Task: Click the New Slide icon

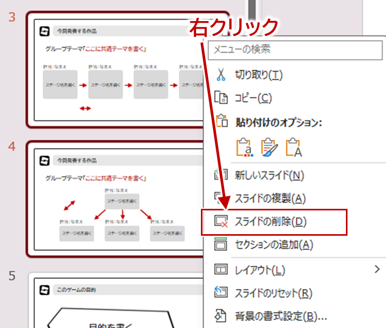Action: click(221, 175)
